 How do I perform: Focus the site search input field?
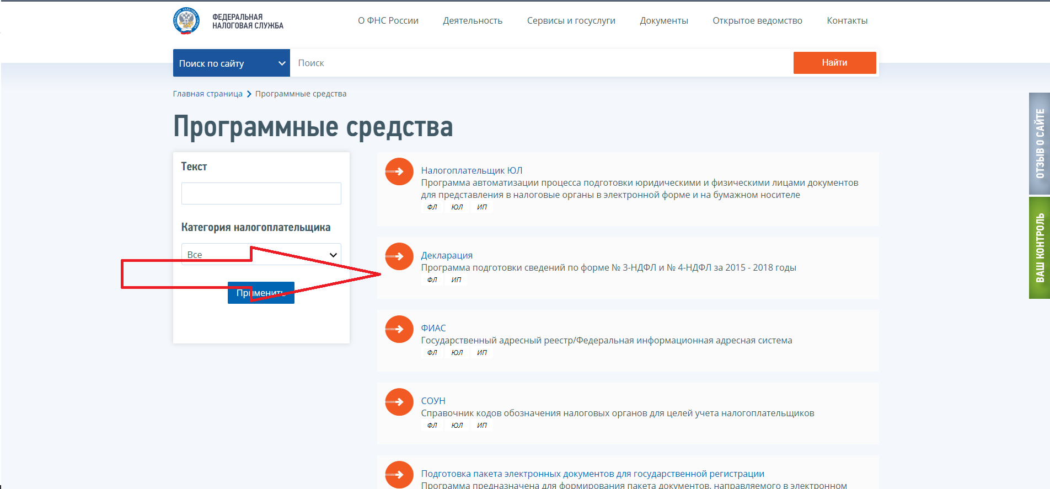click(x=542, y=63)
